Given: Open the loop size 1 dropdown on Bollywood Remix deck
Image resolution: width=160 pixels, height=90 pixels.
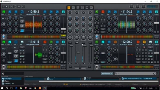Looking at the screenshot, I should point(45,47).
